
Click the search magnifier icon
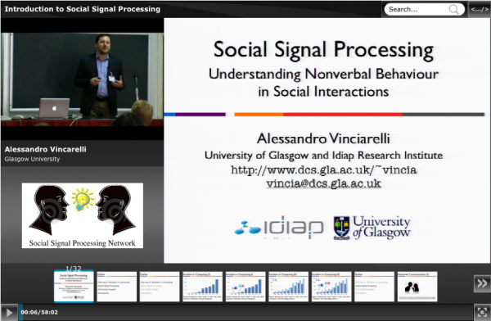pos(453,9)
